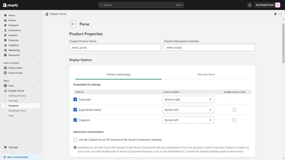Open the three-dot more actions menu
Viewport: 285px width, 160px height.
(280, 14)
